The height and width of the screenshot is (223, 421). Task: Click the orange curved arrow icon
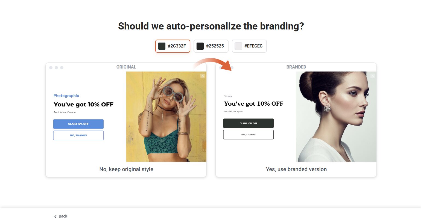tap(213, 64)
